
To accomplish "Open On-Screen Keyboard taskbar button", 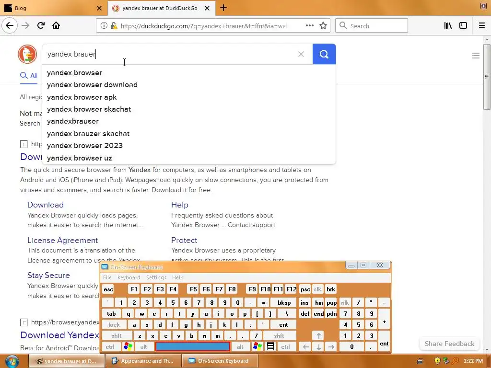I will 220,361.
